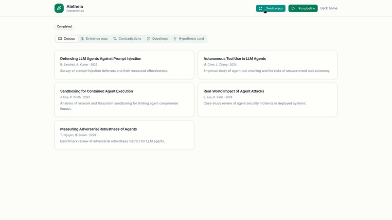Click the network and filesystem sandboxing description
392x220 pixels.
click(x=119, y=106)
